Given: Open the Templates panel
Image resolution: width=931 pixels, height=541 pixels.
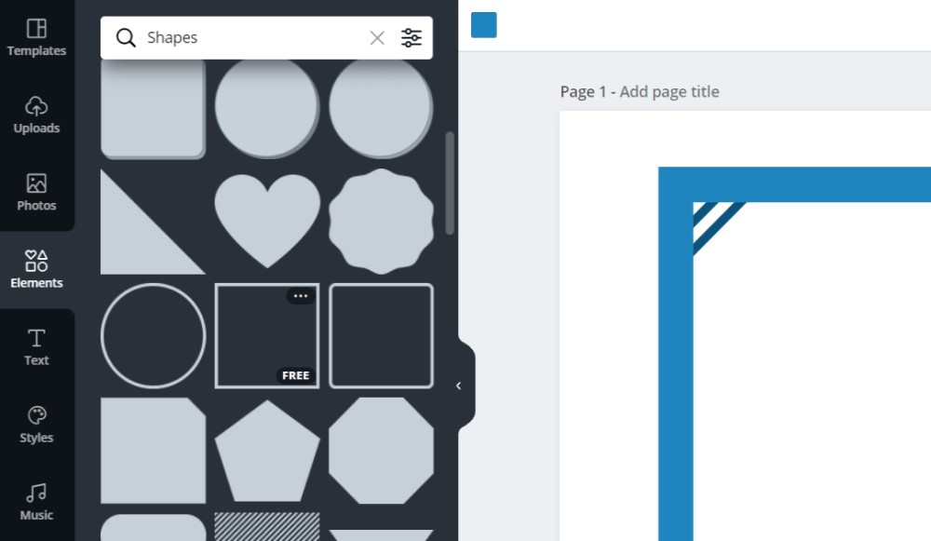Looking at the screenshot, I should click(36, 38).
